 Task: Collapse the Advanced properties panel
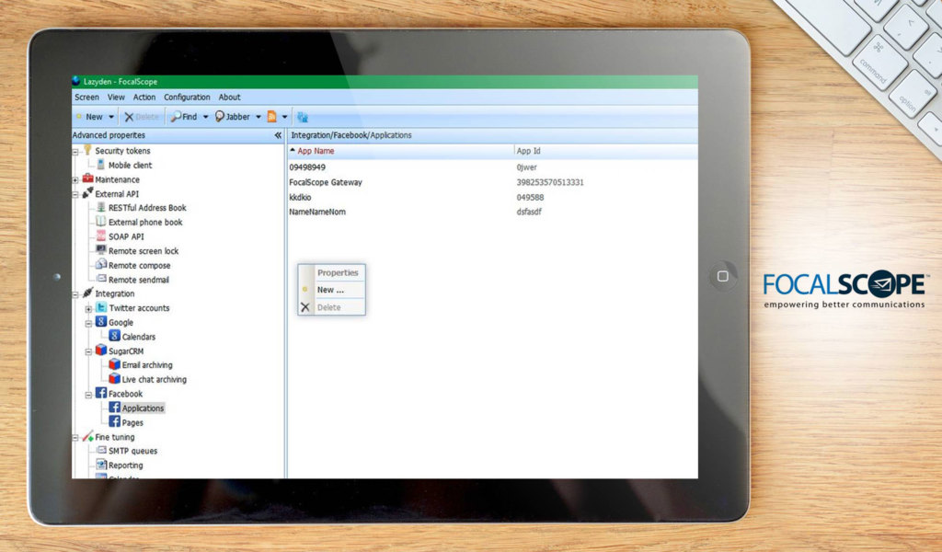(x=278, y=135)
